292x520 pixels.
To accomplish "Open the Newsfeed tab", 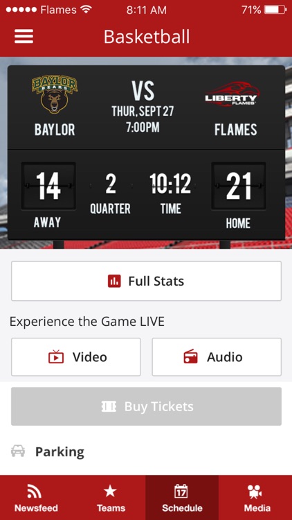I will tap(36, 497).
